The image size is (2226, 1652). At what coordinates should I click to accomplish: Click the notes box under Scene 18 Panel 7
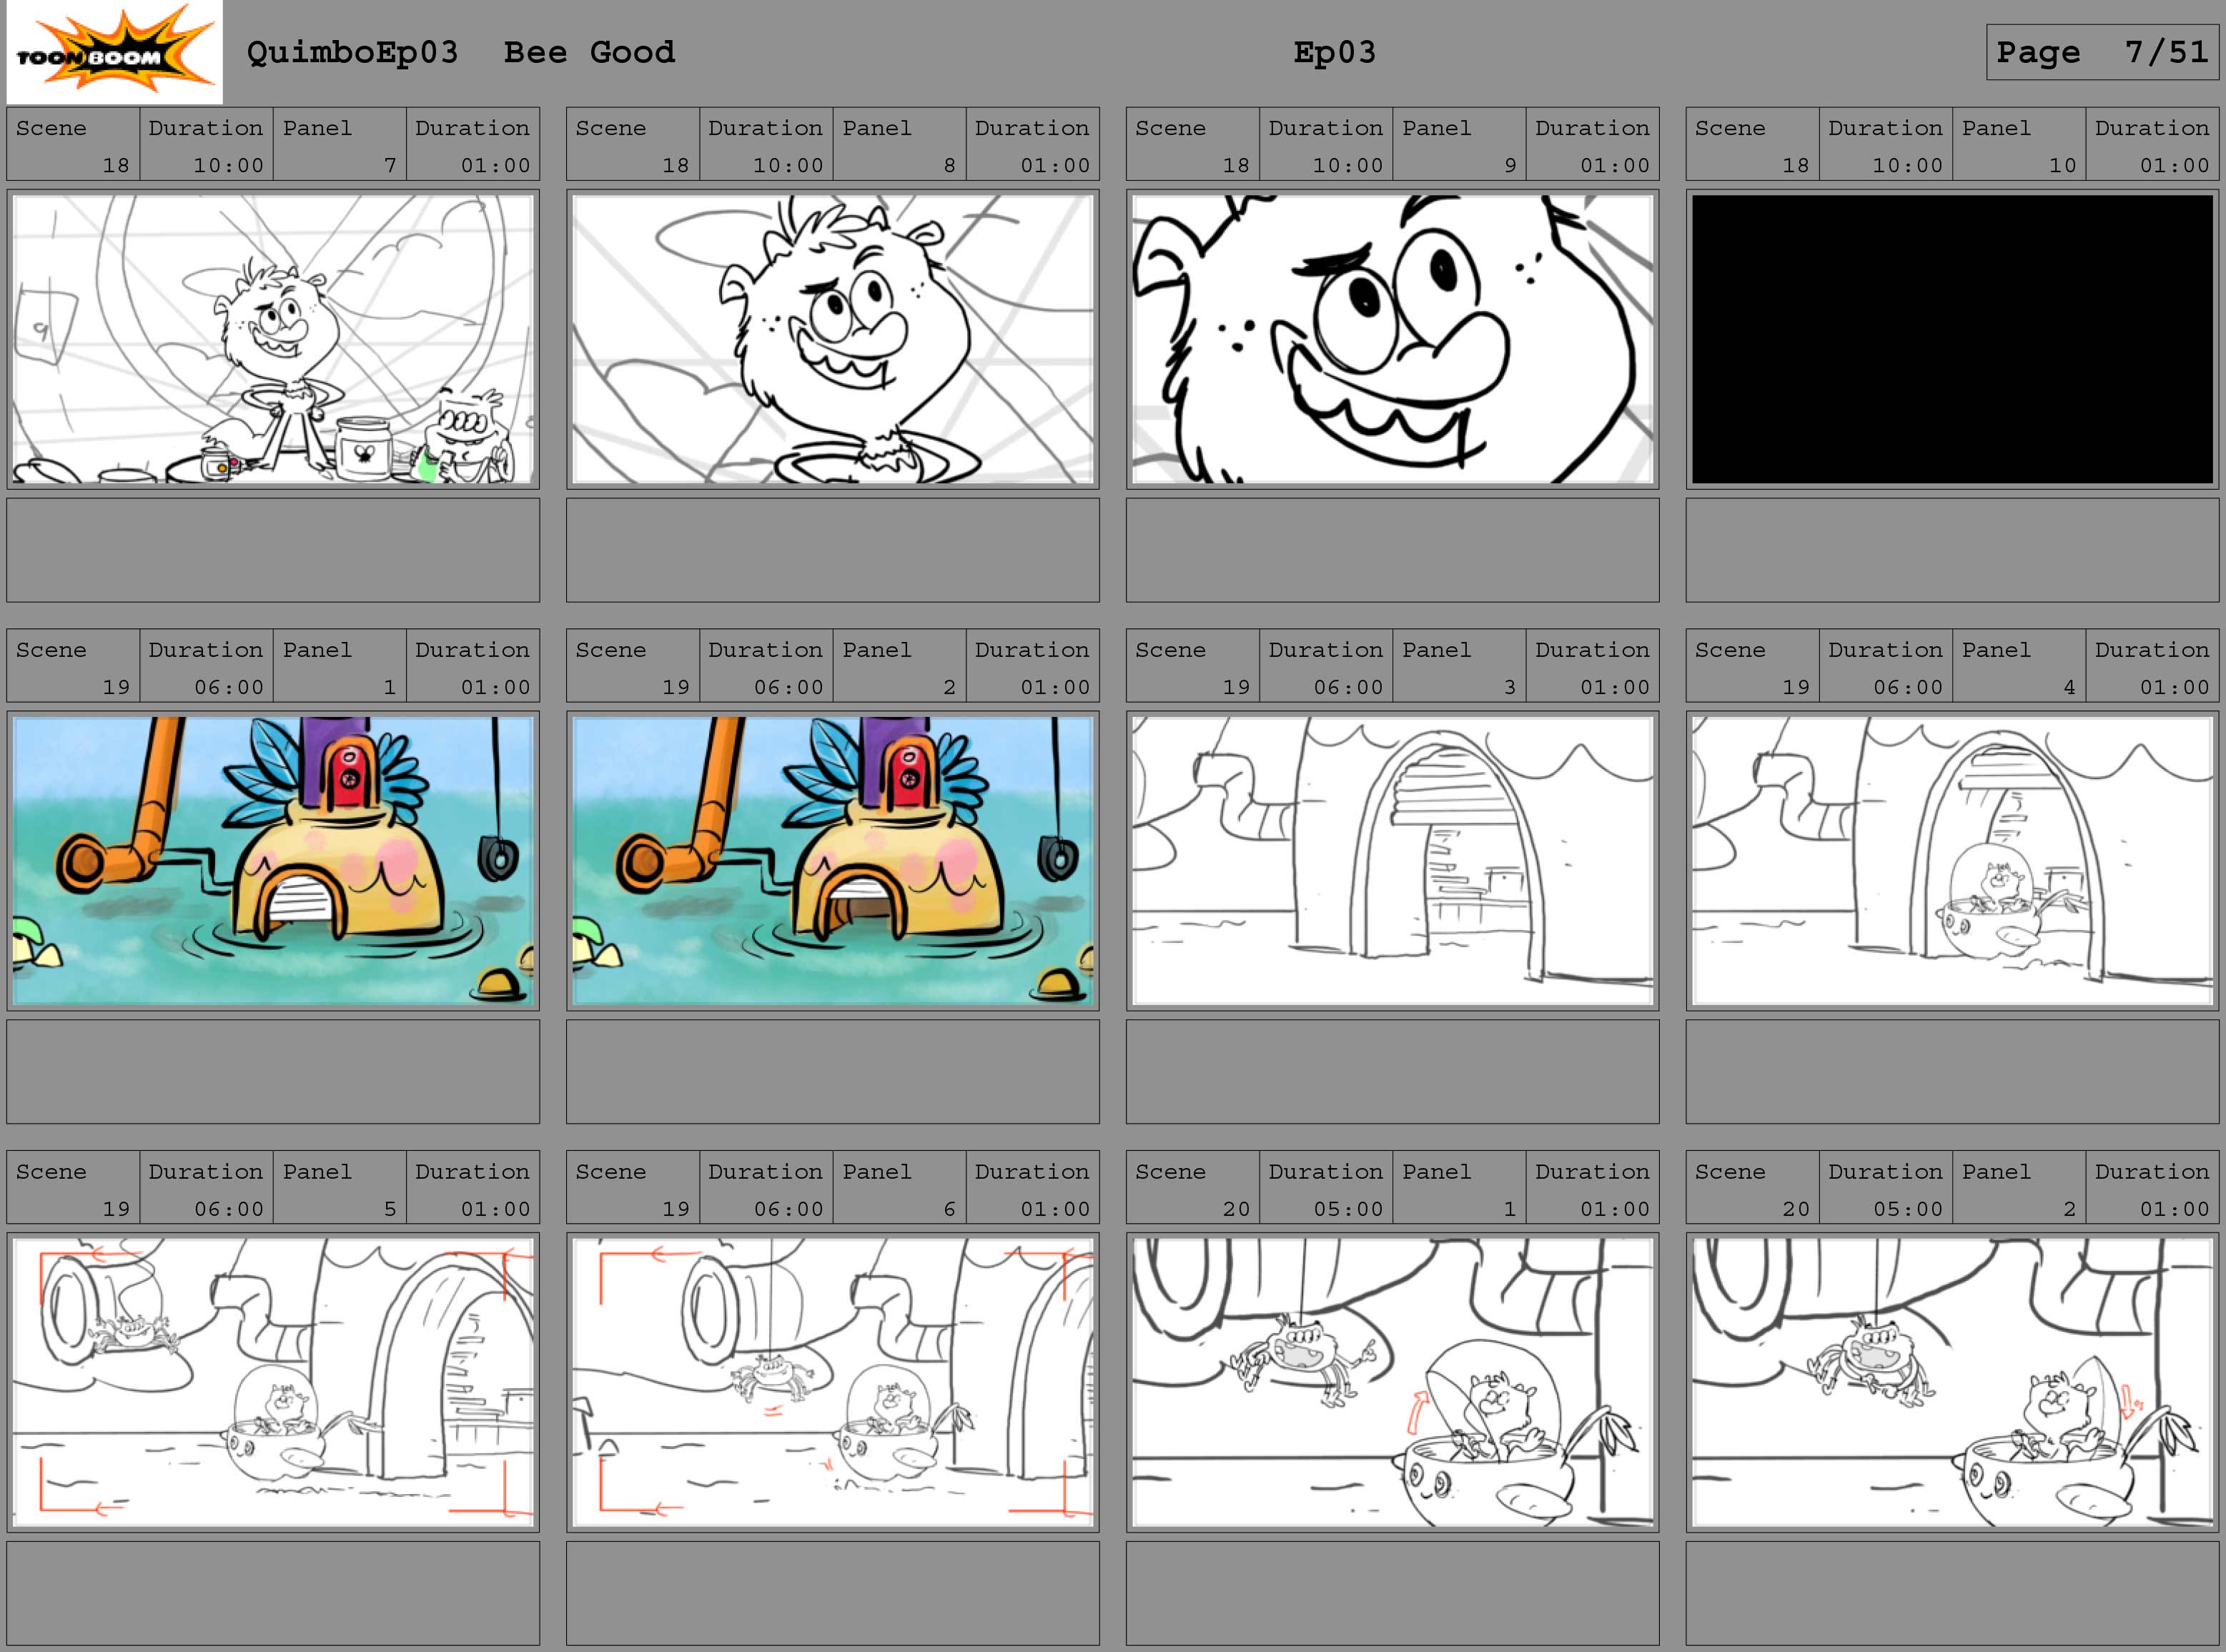click(273, 550)
